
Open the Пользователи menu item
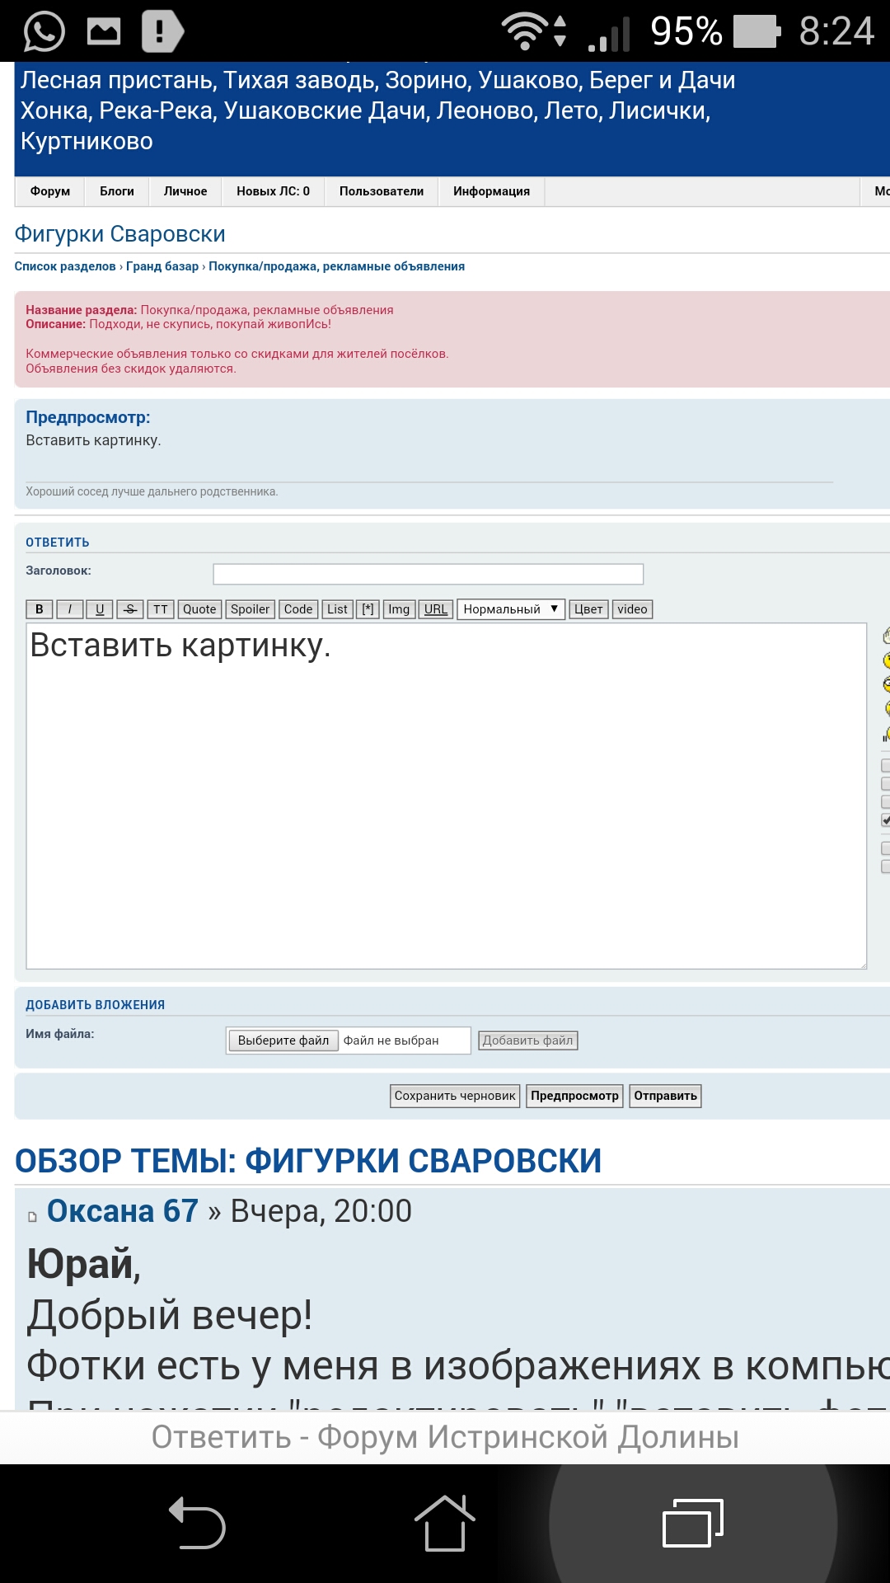(382, 191)
